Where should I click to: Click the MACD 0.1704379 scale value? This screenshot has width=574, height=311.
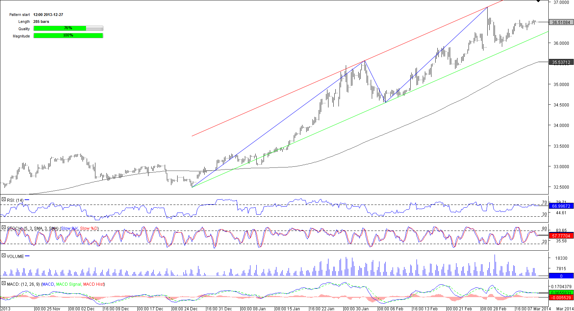561,287
